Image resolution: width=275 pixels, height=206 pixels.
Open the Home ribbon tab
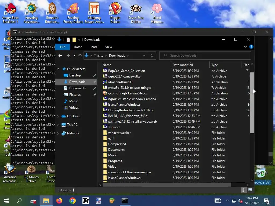(x=78, y=47)
